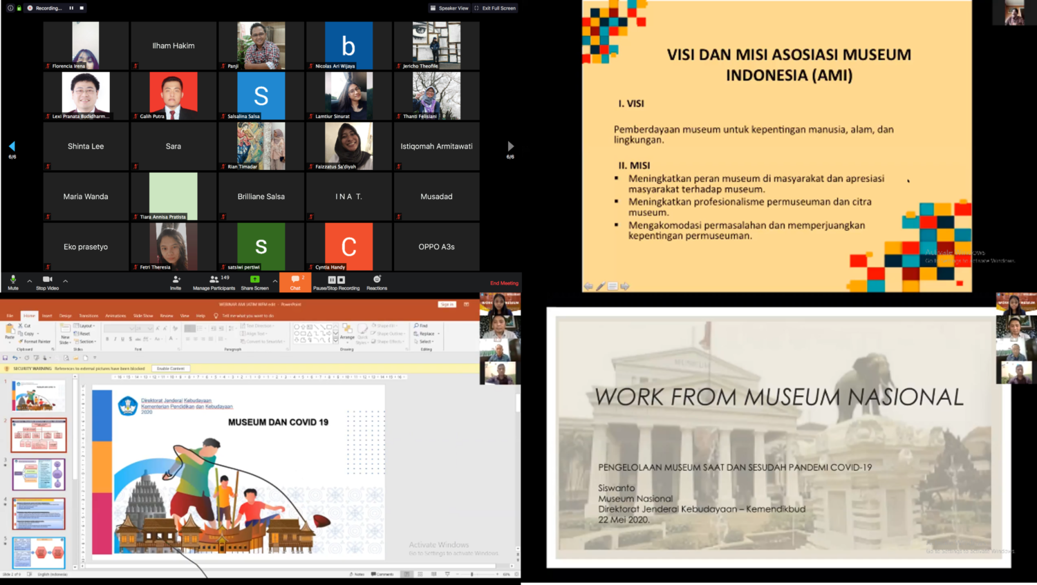
Task: Select slide 3 thumbnail in slide panel
Action: 39,474
